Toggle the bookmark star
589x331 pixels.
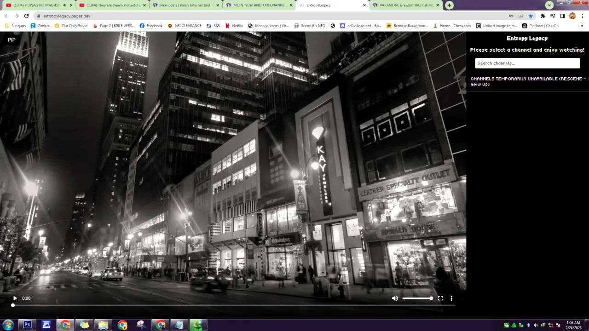click(x=531, y=16)
